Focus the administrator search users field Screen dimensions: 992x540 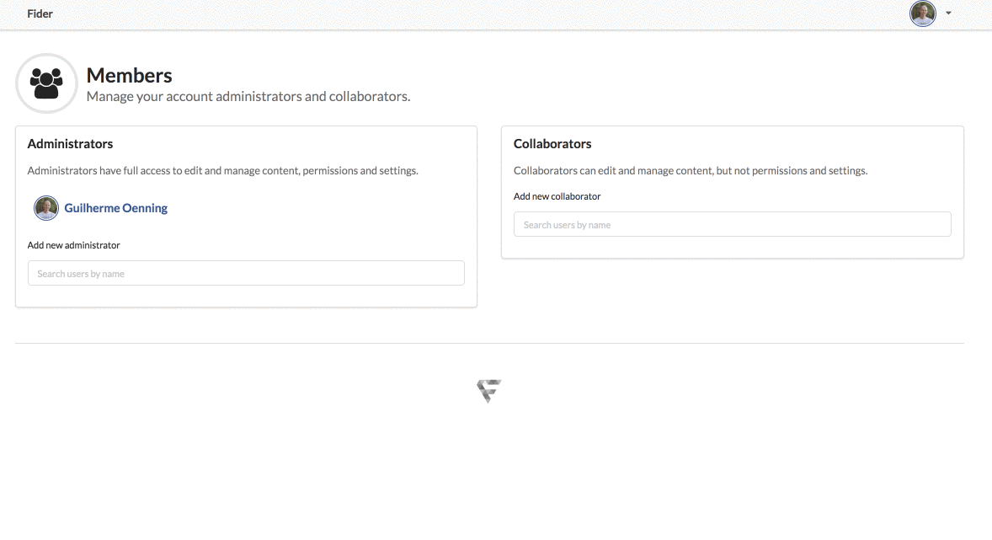pyautogui.click(x=246, y=274)
